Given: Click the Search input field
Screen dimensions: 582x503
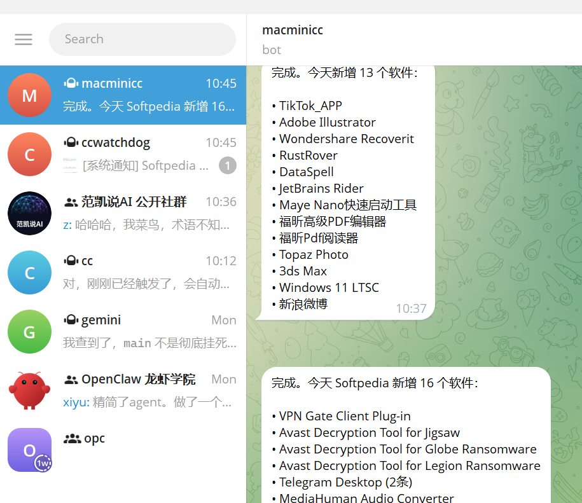Looking at the screenshot, I should pos(142,39).
